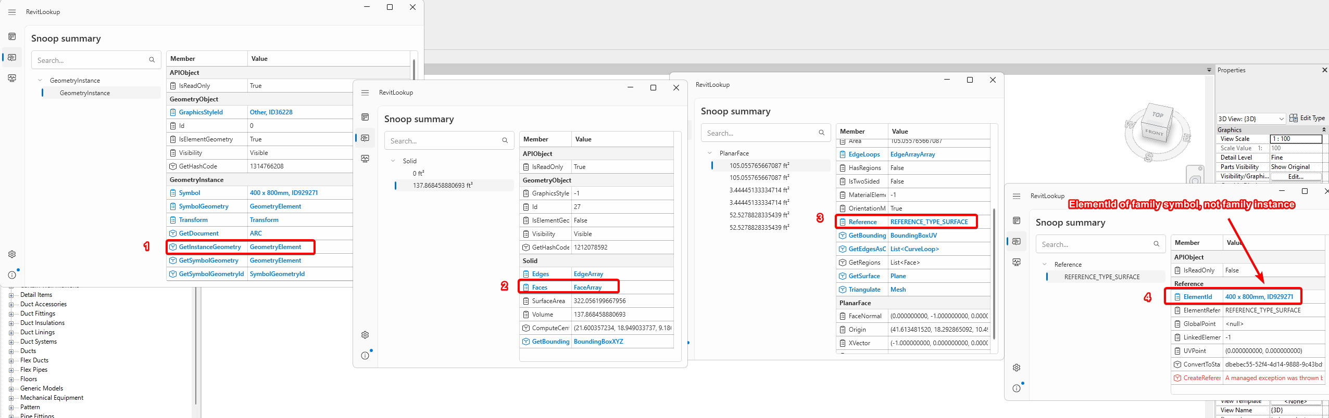This screenshot has height=418, width=1329.
Task: Open GetDocument ARC link
Action: click(x=256, y=233)
